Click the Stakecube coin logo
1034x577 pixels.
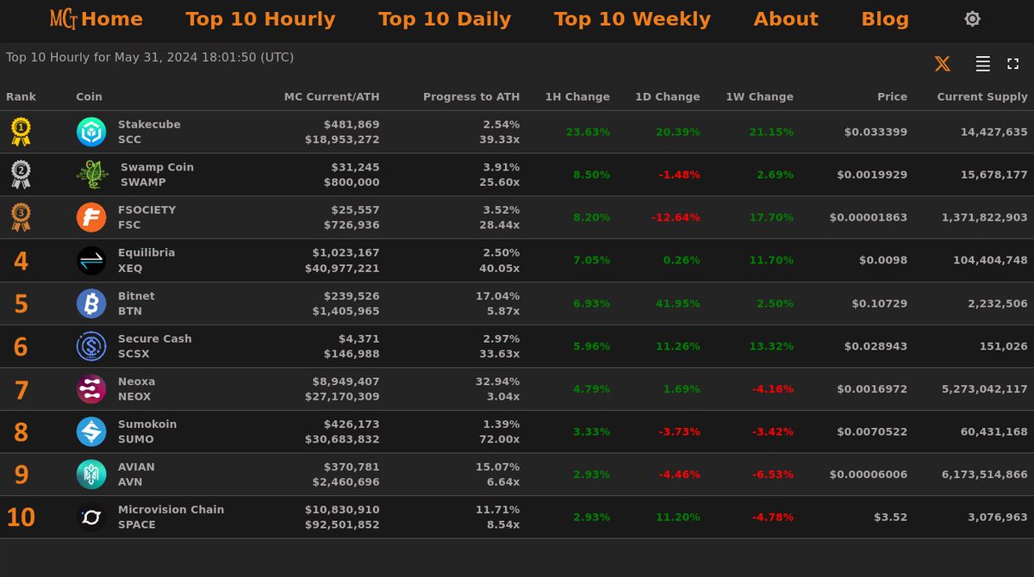[x=90, y=132]
